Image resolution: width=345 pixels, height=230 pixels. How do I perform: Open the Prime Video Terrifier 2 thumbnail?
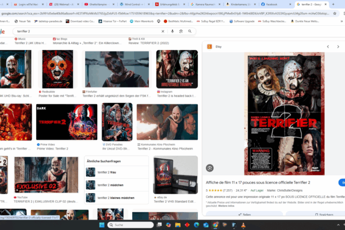67,122
